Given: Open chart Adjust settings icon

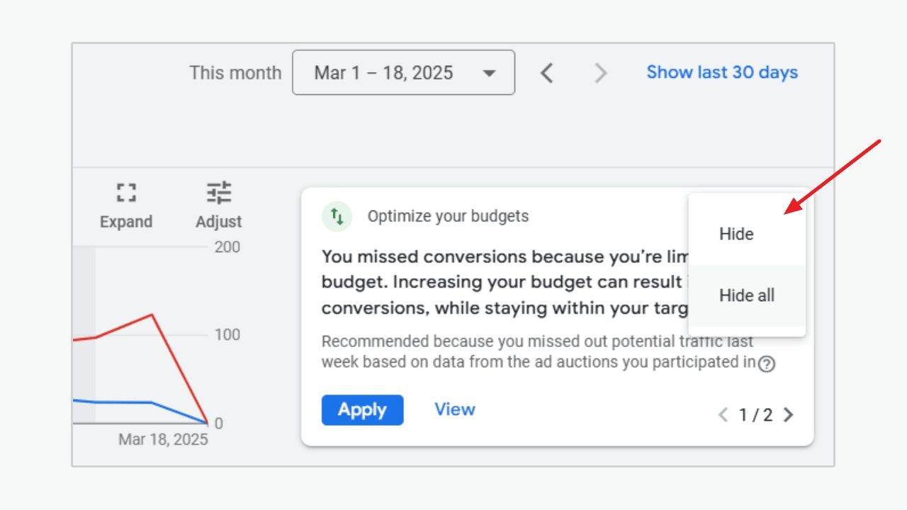Looking at the screenshot, I should pyautogui.click(x=219, y=193).
